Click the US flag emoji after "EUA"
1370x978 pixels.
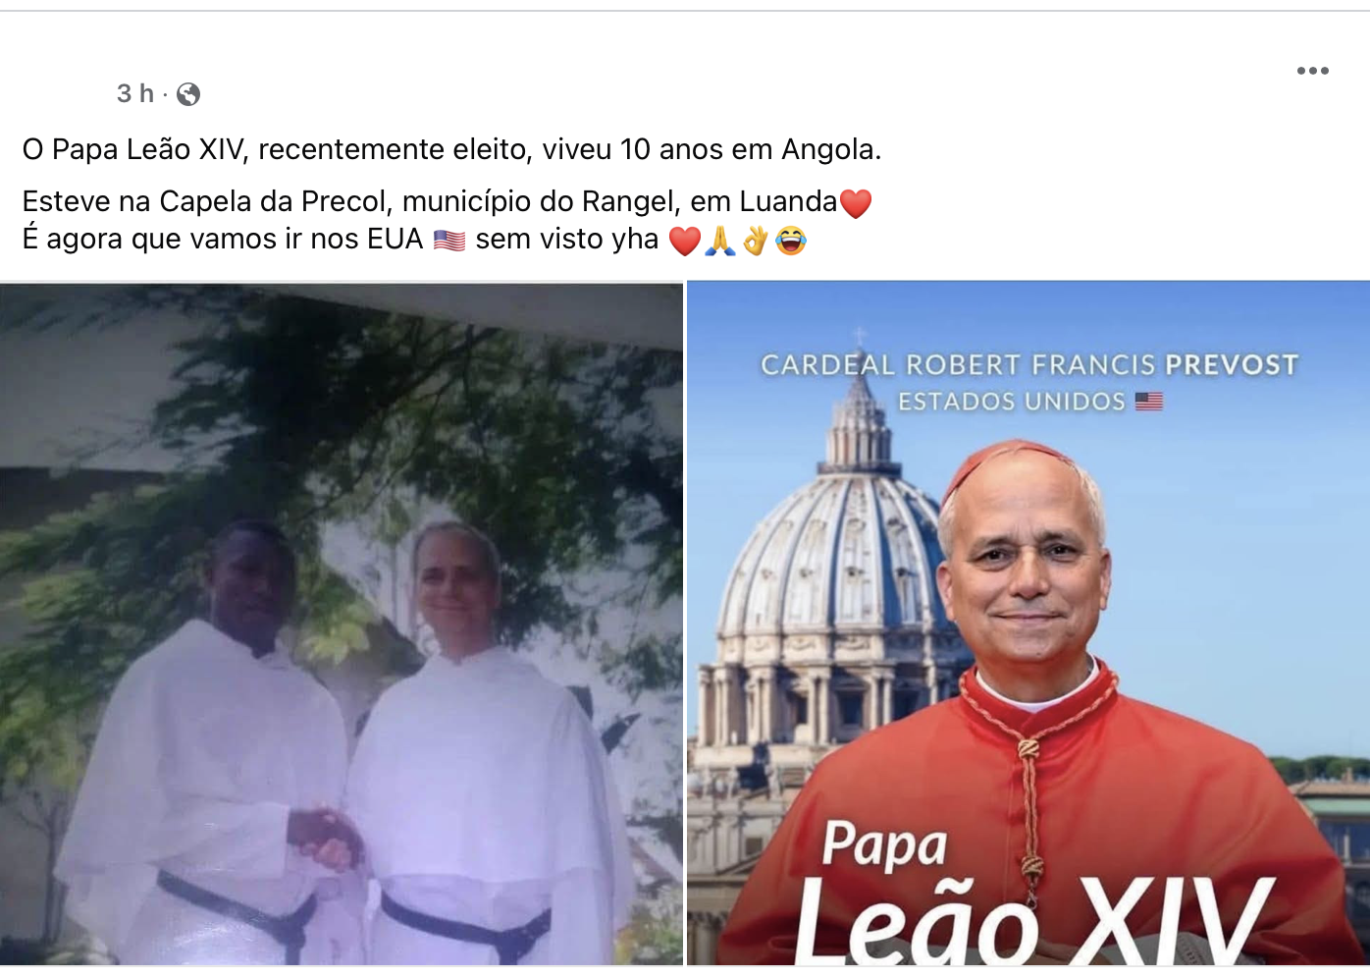[449, 240]
